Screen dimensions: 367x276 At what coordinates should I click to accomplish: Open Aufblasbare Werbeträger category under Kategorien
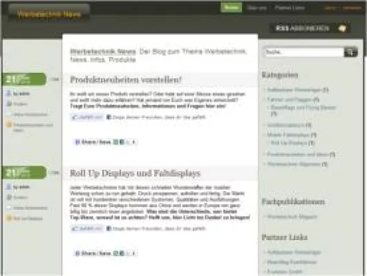click(x=294, y=90)
